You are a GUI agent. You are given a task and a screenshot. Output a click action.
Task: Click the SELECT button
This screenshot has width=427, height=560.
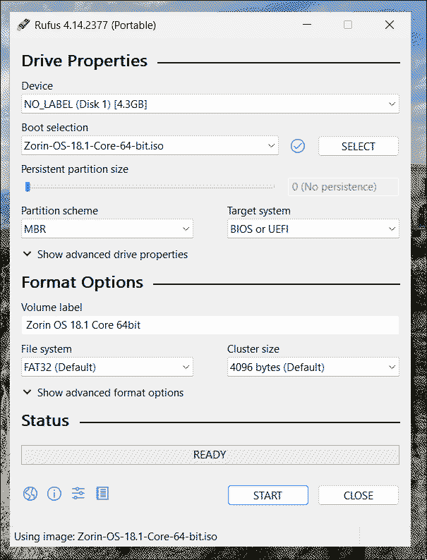click(359, 146)
